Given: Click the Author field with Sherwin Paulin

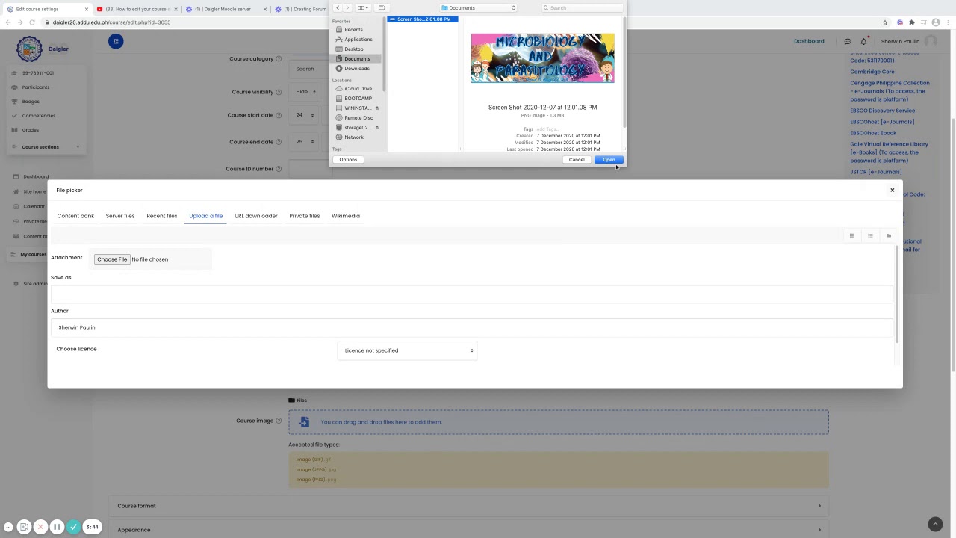Looking at the screenshot, I should pos(472,327).
